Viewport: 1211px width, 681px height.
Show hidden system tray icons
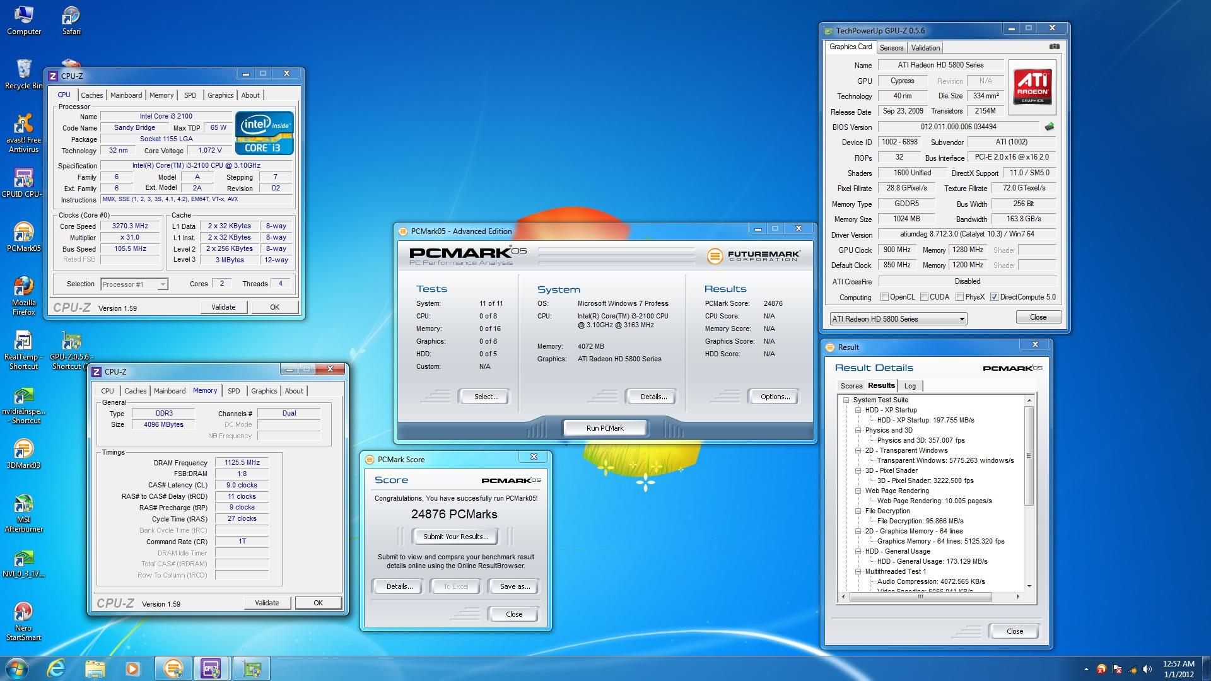click(x=1086, y=669)
